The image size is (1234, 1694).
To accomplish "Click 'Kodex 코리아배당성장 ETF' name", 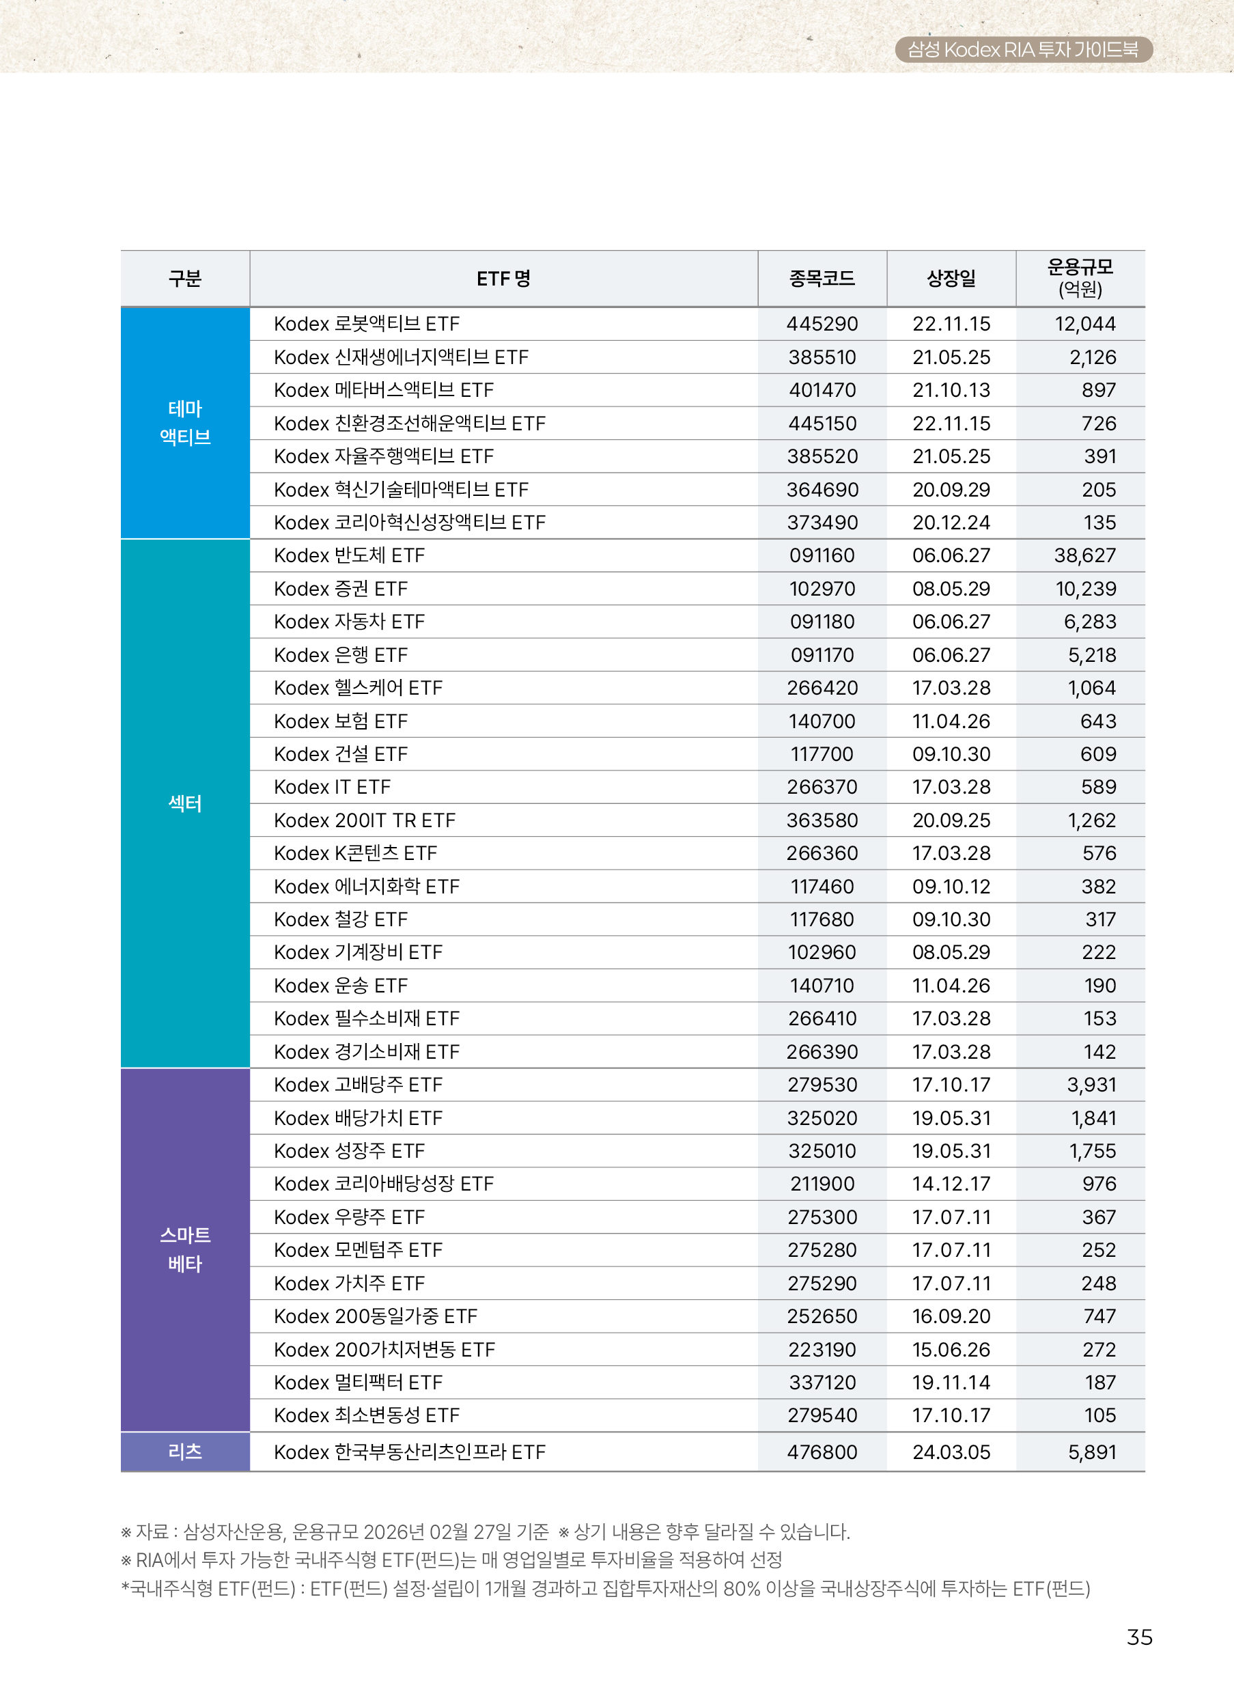I will 384,1184.
